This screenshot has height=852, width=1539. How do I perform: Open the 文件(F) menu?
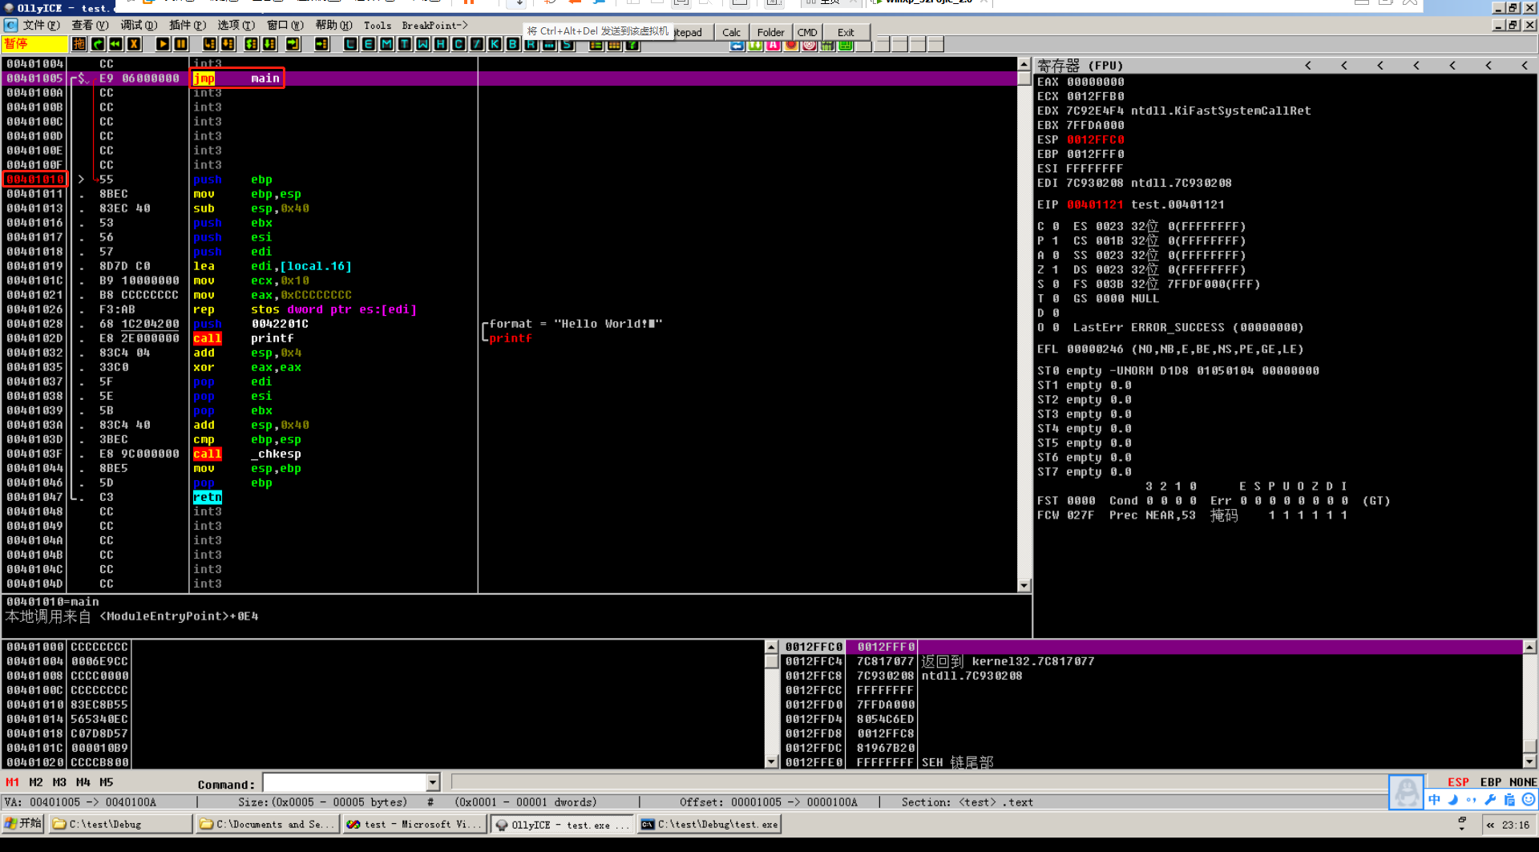pyautogui.click(x=41, y=26)
